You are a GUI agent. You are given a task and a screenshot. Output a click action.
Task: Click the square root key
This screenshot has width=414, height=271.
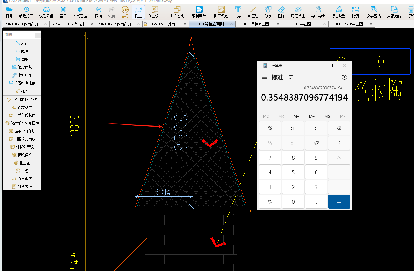(x=316, y=143)
